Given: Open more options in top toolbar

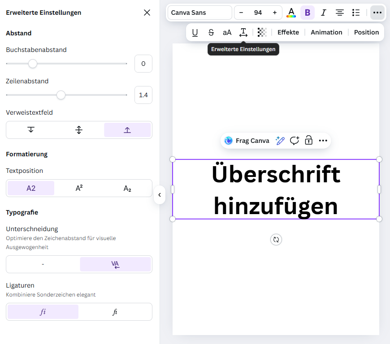Looking at the screenshot, I should [x=377, y=13].
